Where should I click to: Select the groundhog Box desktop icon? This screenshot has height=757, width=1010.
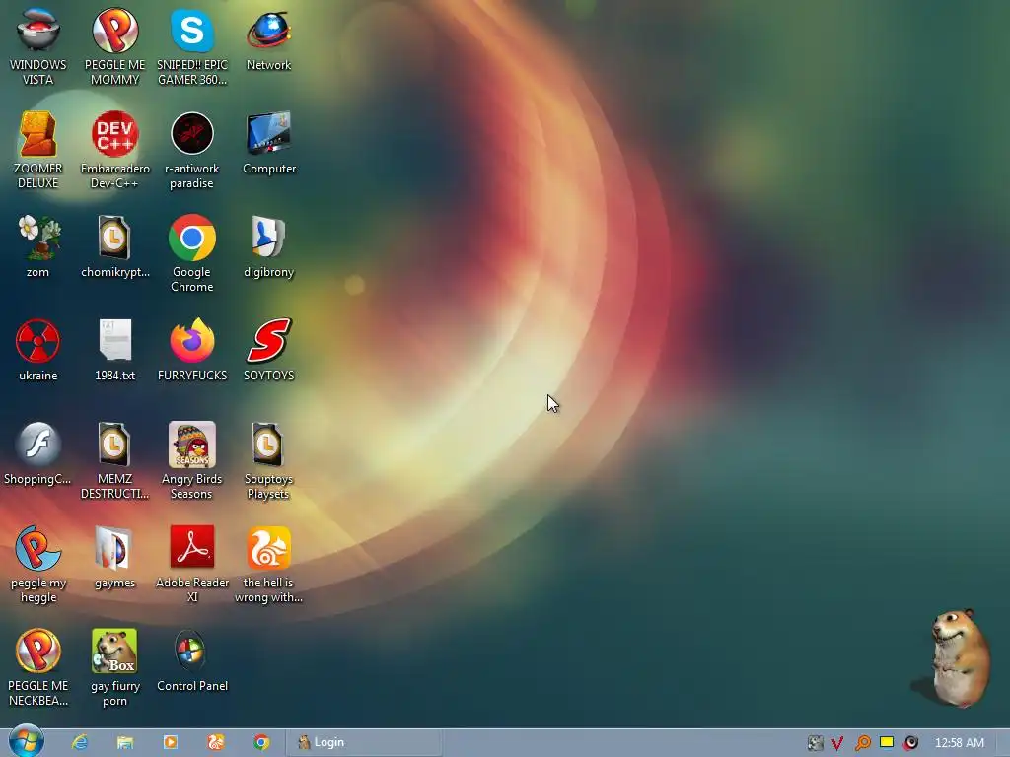[114, 668]
